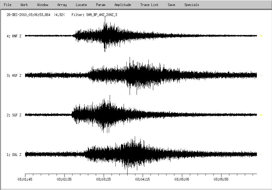The width and height of the screenshot is (272, 190).
Task: Click the yellow marker beside the SGF trace
Action: (261, 115)
